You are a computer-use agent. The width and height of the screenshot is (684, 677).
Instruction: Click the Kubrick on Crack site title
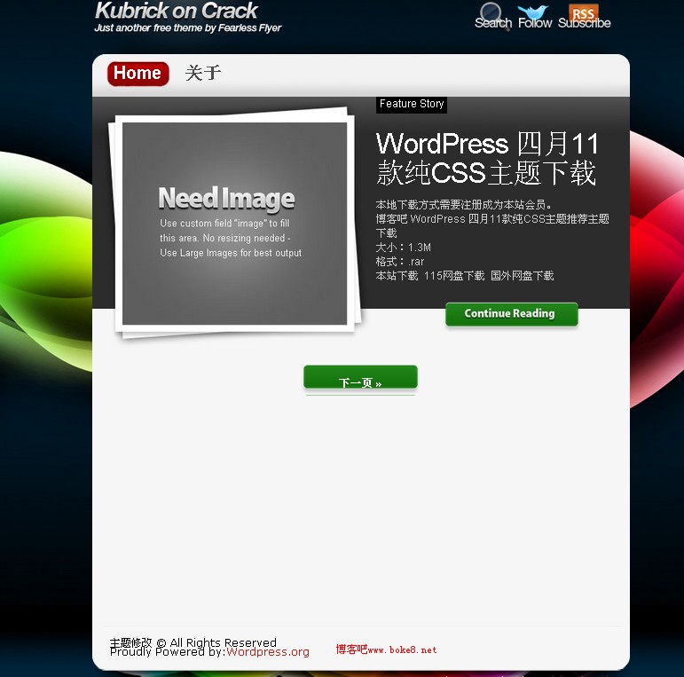coord(177,11)
